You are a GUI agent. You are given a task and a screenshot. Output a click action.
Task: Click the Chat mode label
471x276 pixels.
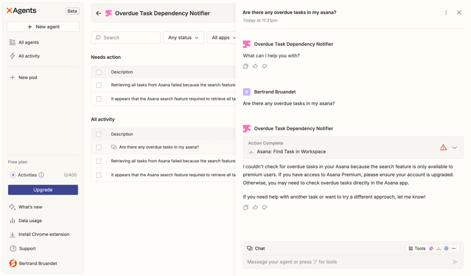click(x=256, y=248)
